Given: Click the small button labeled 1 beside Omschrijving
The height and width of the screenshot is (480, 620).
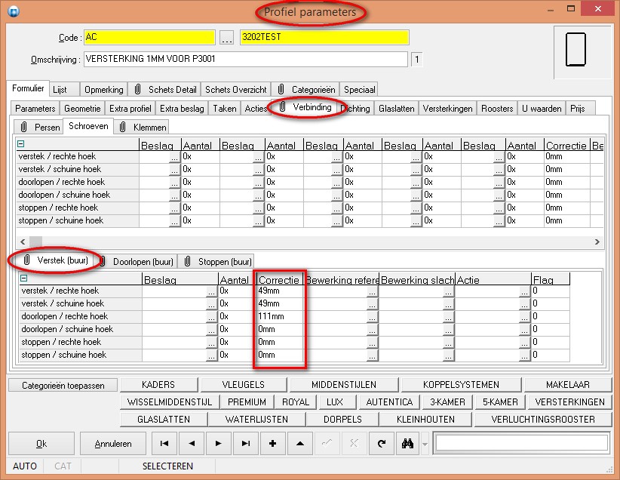Looking at the screenshot, I should tap(417, 60).
